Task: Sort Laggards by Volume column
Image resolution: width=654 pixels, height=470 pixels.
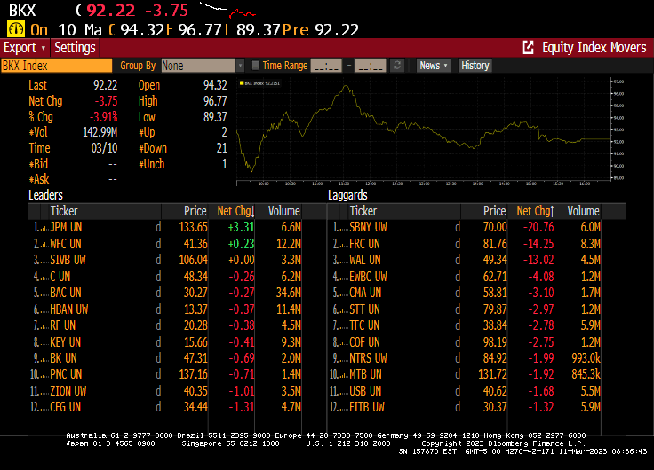Action: pyautogui.click(x=584, y=211)
